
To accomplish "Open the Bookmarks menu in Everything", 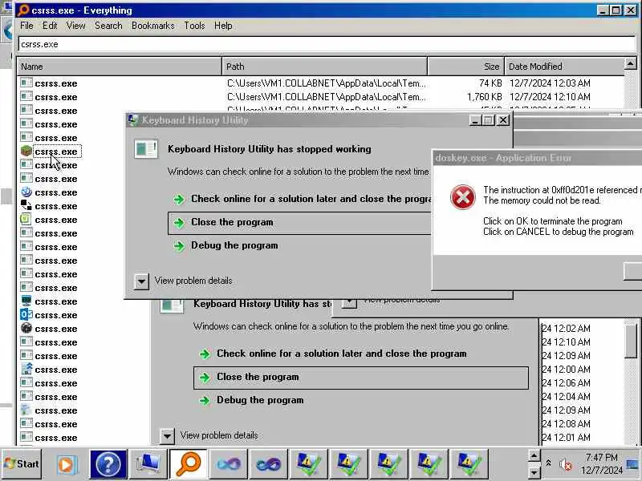I will click(152, 26).
